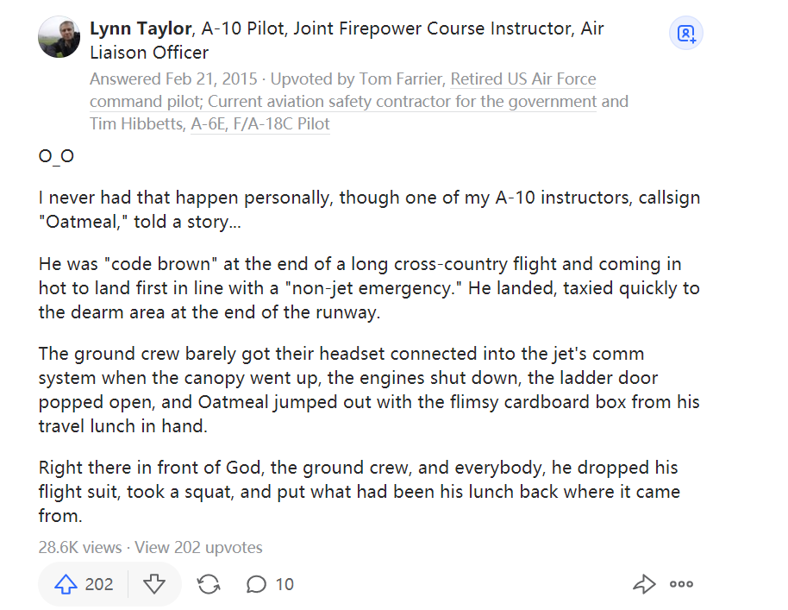The width and height of the screenshot is (788, 610).
Task: Follow Lynn Taylor using the follow icon
Action: (x=686, y=33)
